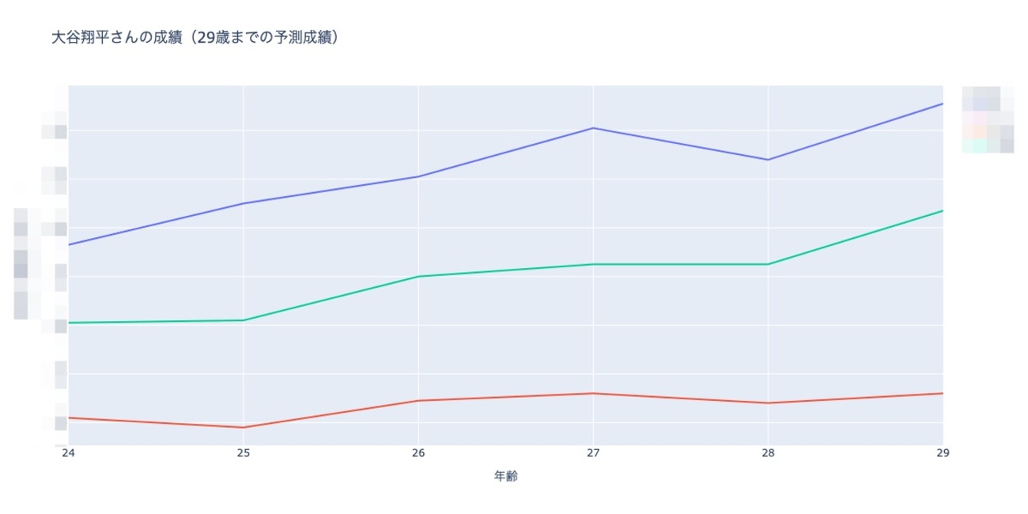1028x514 pixels.
Task: Click the x-axis tick label 25
Action: [x=244, y=454]
